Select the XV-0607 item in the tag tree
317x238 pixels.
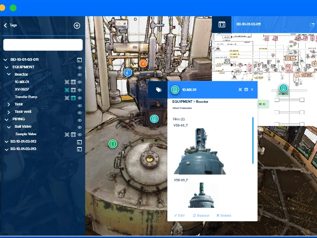[x=22, y=89]
